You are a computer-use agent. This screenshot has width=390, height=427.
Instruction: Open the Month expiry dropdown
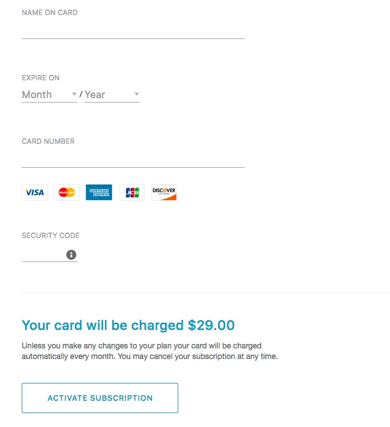pos(50,95)
